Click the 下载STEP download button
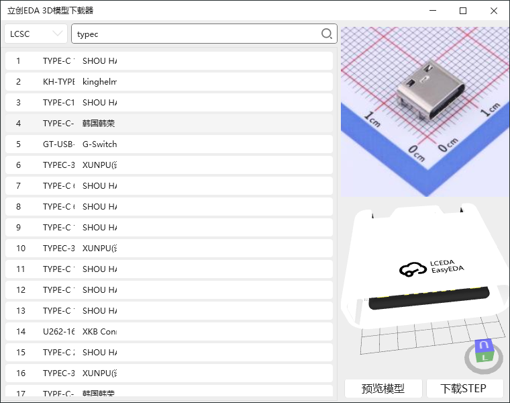 (x=464, y=388)
